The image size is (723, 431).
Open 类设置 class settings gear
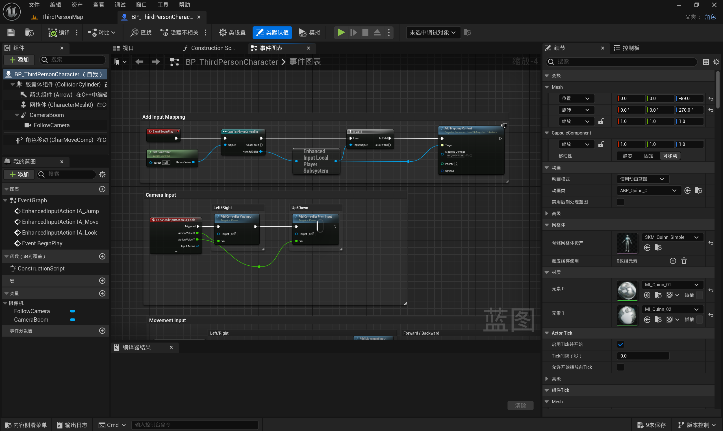pos(232,32)
